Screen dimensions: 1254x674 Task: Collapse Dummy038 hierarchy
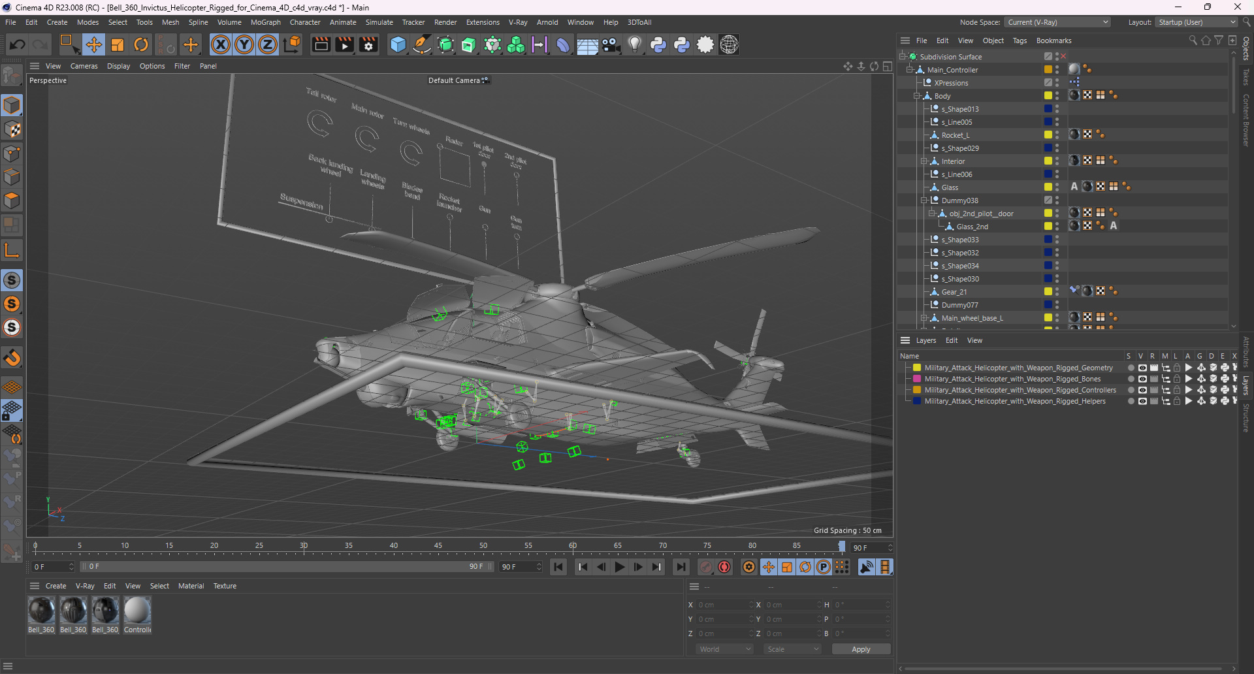click(x=924, y=201)
